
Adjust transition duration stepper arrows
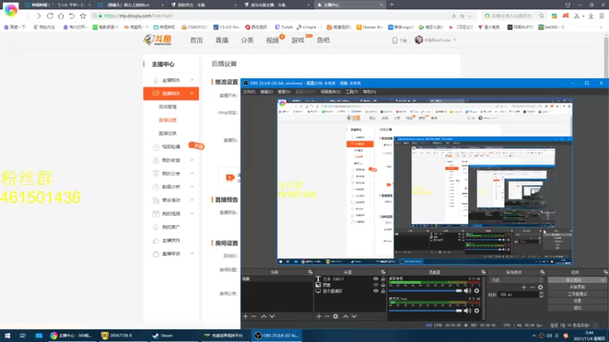[x=541, y=295]
